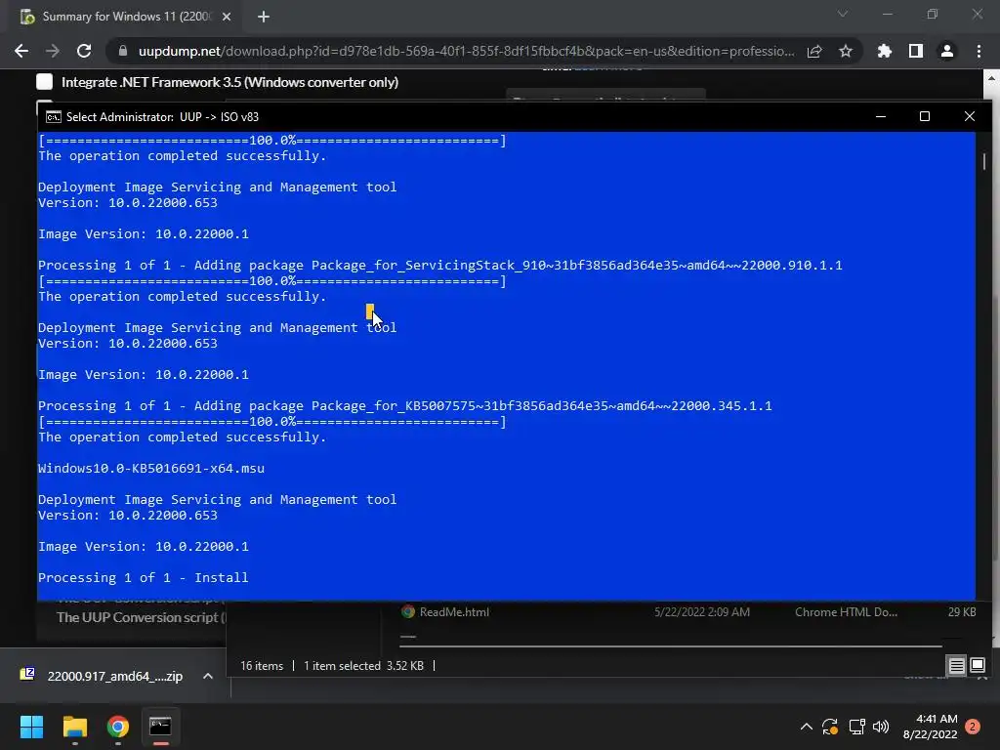1000x750 pixels.
Task: Switch Explorer to details view
Action: tap(957, 666)
